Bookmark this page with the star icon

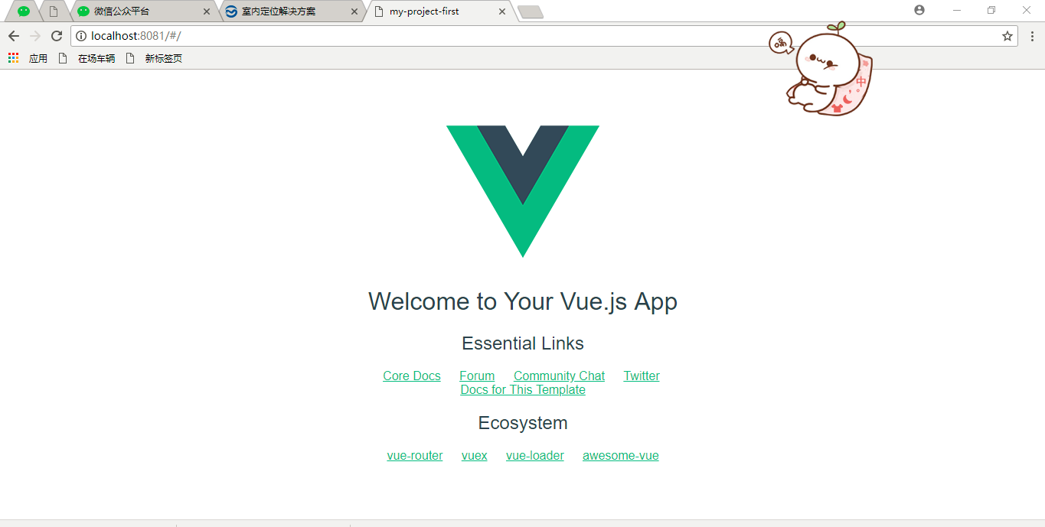[1007, 36]
